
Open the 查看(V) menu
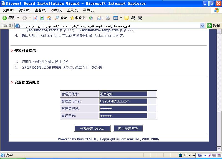(x=41, y=10)
